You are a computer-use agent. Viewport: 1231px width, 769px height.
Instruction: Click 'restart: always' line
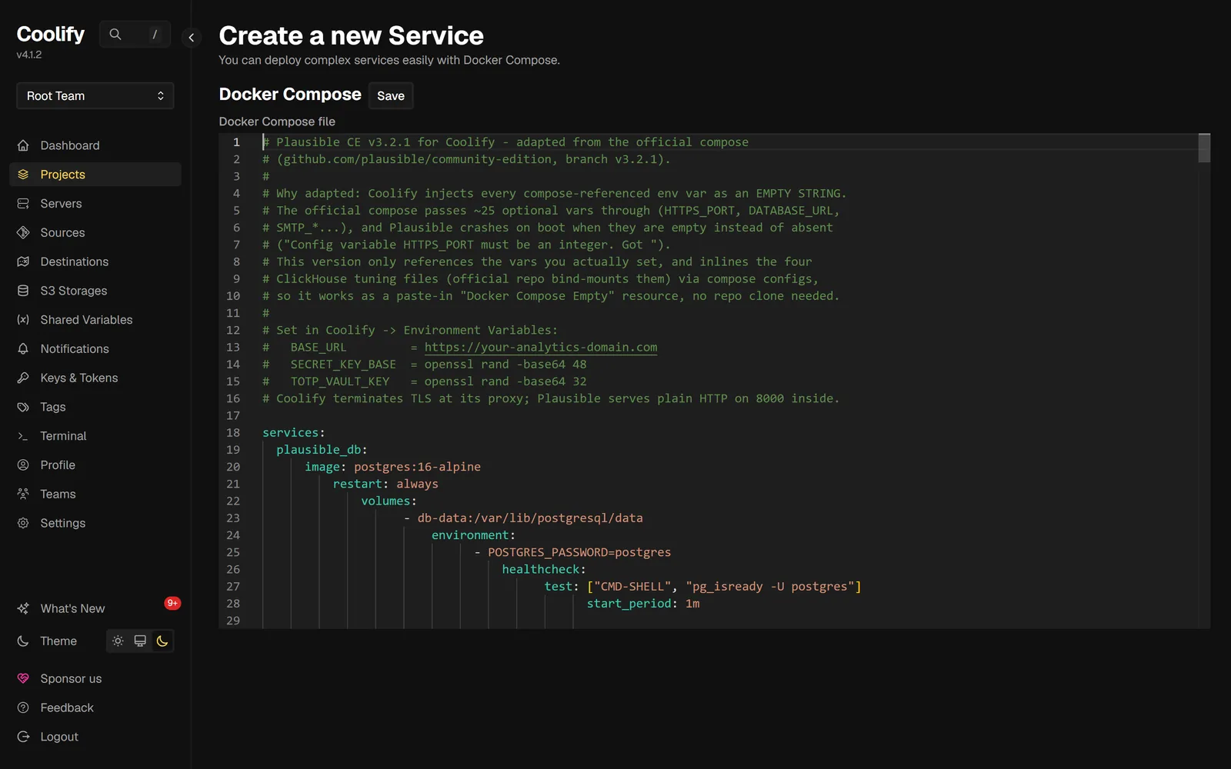point(385,484)
